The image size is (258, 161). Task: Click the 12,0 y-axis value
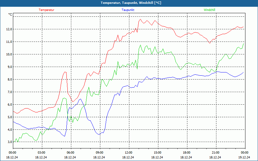click(x=9, y=29)
